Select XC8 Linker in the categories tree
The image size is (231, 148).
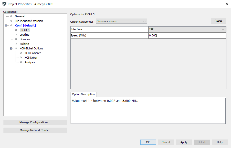coord(31,57)
